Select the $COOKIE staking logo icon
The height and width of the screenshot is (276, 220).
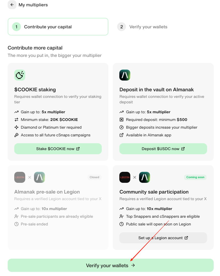tap(19, 75)
